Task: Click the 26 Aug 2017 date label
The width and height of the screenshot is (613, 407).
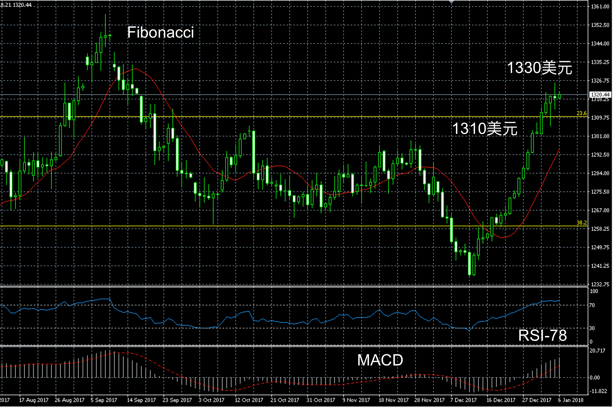Action: click(70, 400)
